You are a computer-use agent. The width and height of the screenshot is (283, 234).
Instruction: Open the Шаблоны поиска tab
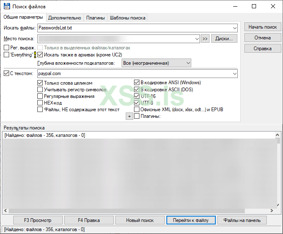pos(128,18)
